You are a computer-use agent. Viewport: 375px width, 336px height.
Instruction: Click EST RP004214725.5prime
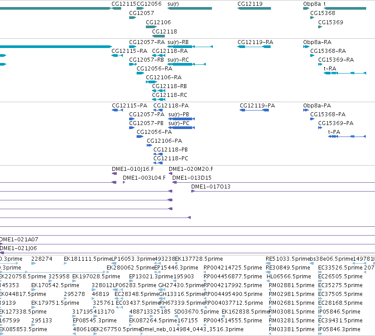pos(233,268)
